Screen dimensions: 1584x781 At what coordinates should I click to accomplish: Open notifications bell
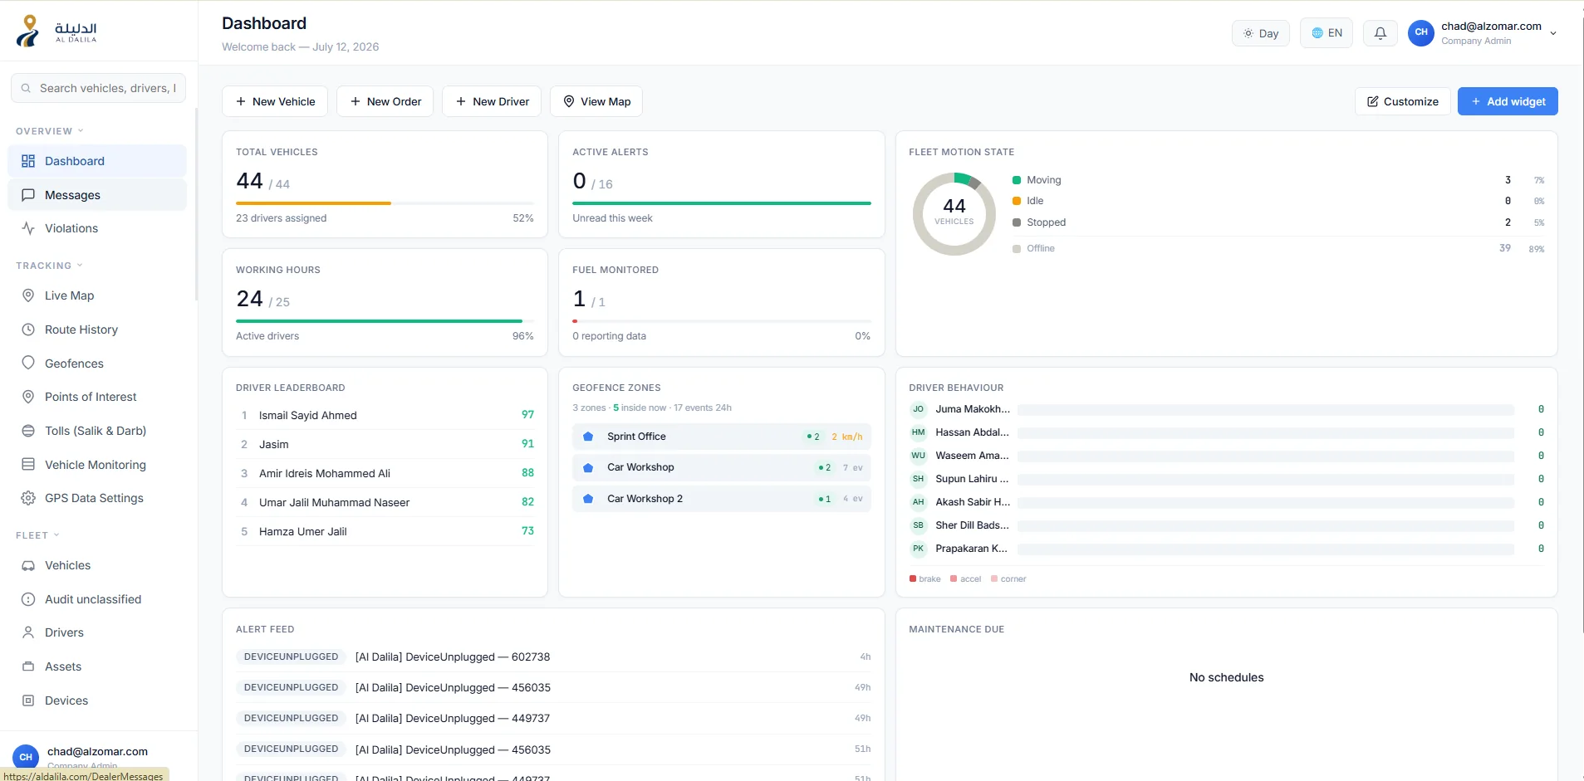pos(1380,33)
